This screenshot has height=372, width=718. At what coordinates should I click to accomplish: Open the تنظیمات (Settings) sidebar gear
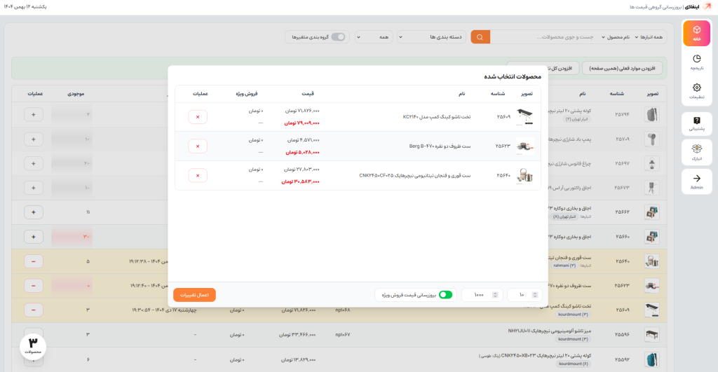point(696,90)
